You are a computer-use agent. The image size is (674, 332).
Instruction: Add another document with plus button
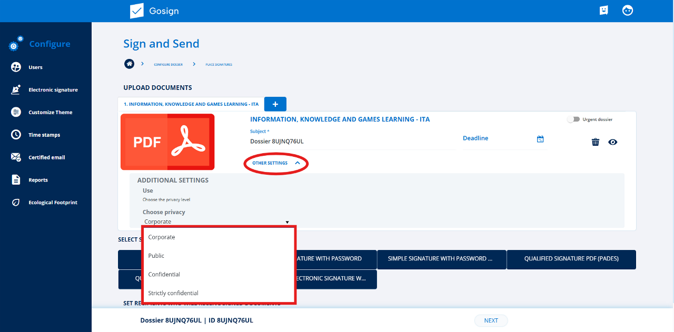275,104
